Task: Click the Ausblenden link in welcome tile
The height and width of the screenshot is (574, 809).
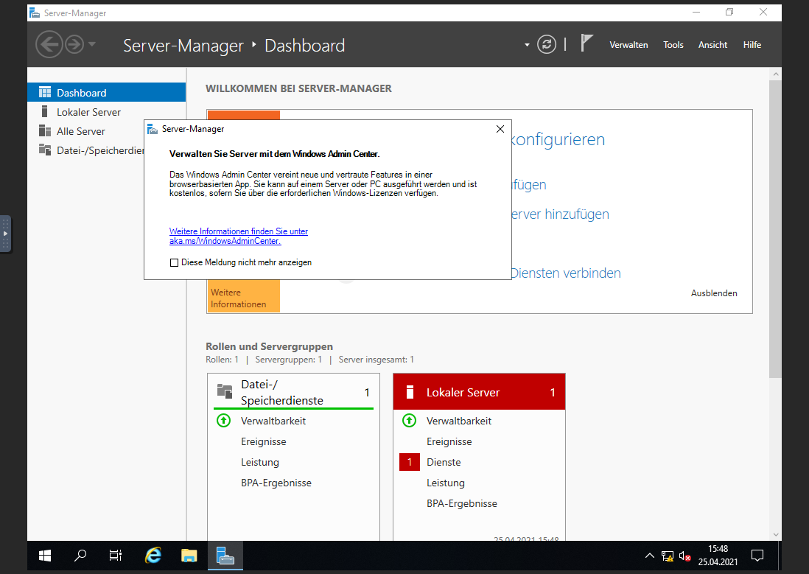Action: pyautogui.click(x=714, y=293)
